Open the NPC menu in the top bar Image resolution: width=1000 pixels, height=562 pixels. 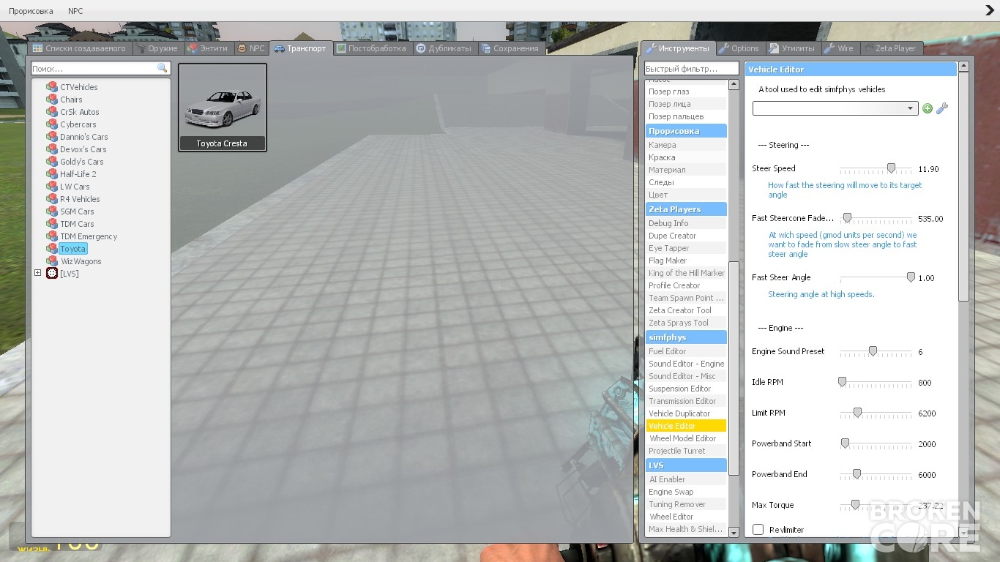coord(75,11)
